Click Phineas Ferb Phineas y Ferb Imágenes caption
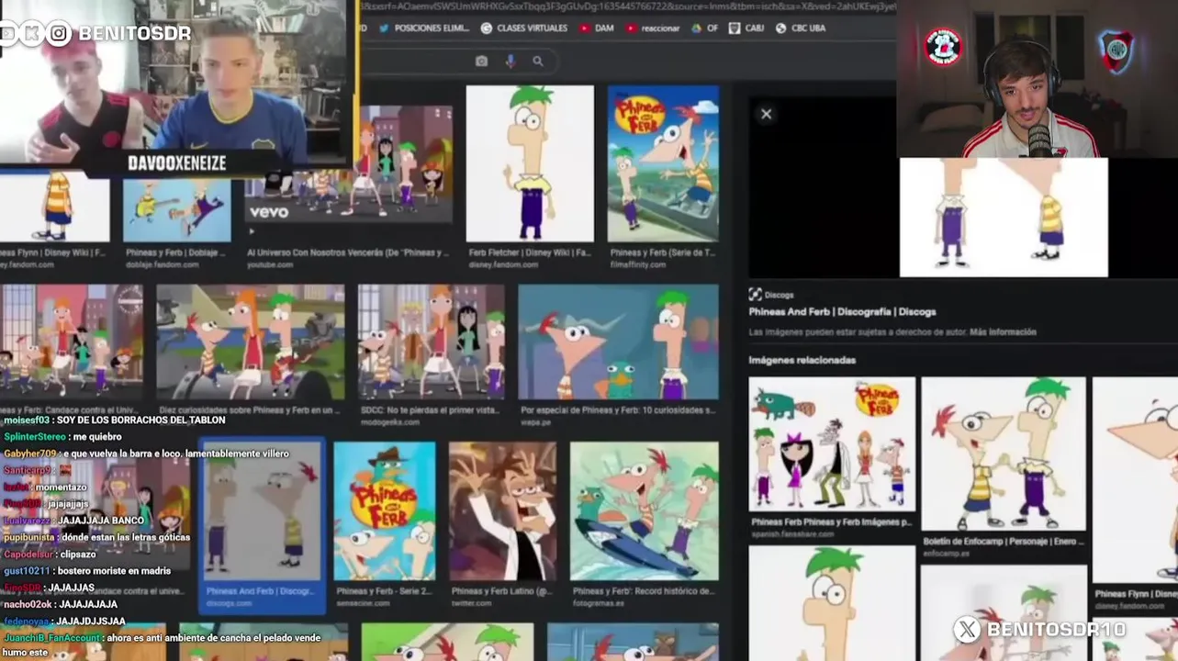Screen dimensions: 1178x661 832,521
